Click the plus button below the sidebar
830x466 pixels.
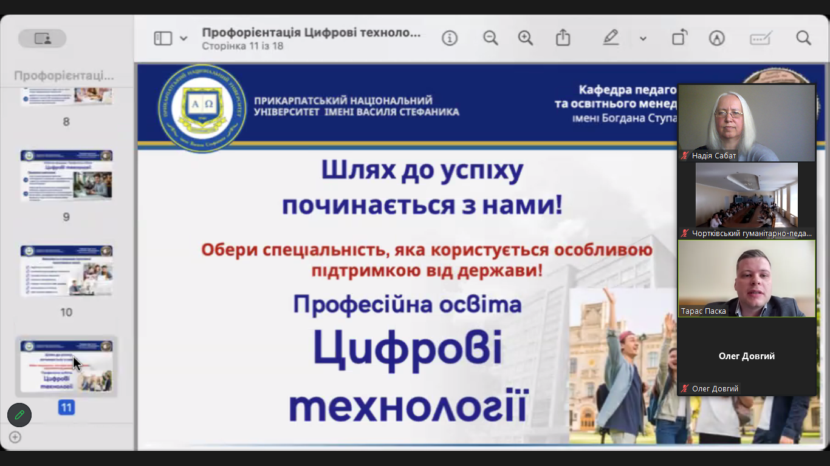[15, 437]
